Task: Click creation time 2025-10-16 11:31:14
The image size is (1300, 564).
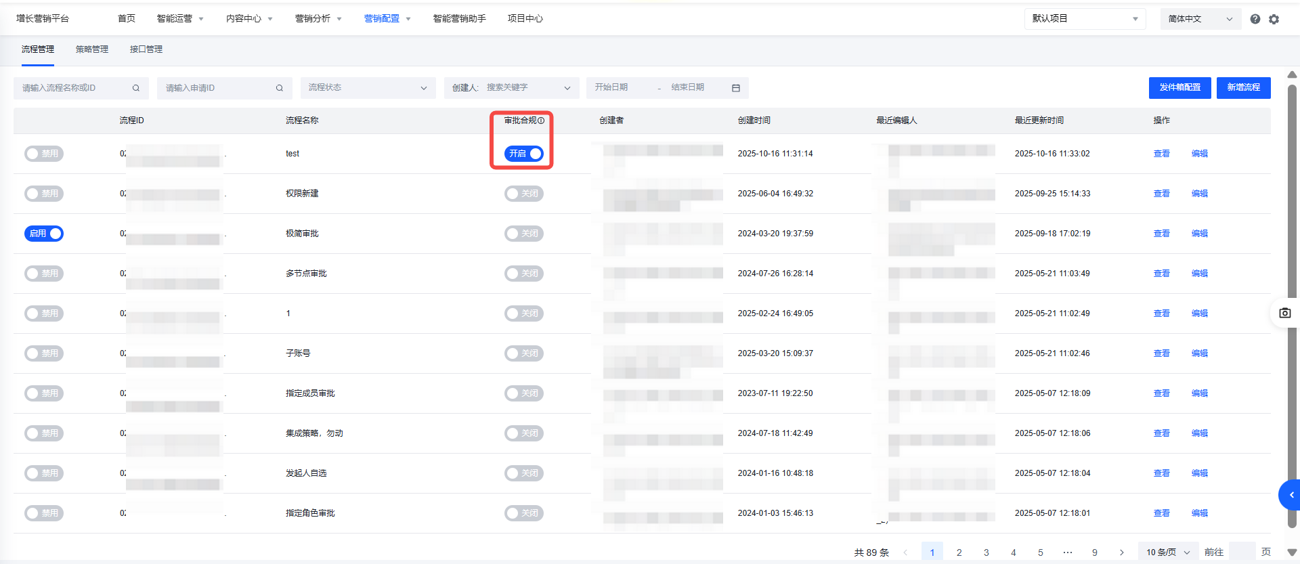Action: pyautogui.click(x=775, y=154)
